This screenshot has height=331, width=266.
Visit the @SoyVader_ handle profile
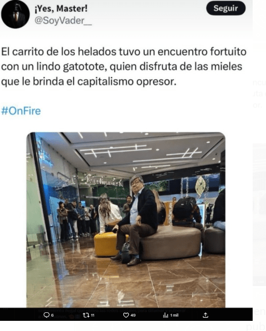[63, 21]
